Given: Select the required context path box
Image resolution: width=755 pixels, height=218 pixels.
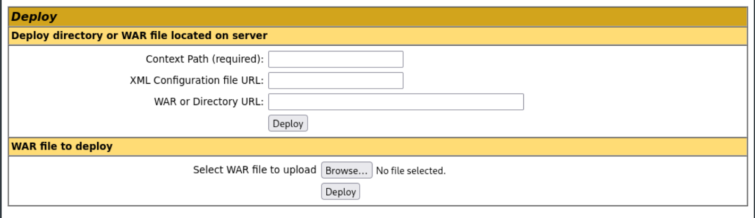Looking at the screenshot, I should coord(336,59).
